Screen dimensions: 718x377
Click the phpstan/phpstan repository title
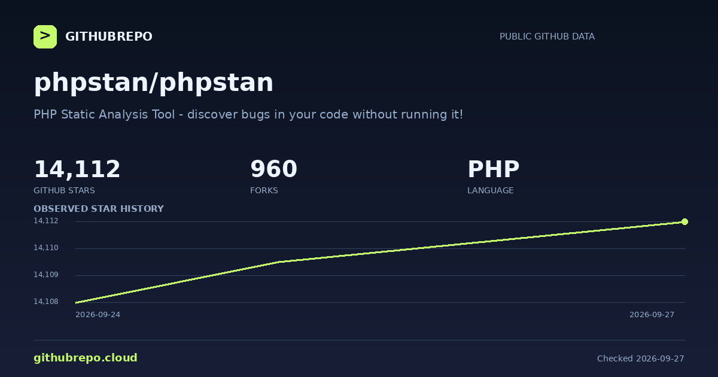(153, 83)
